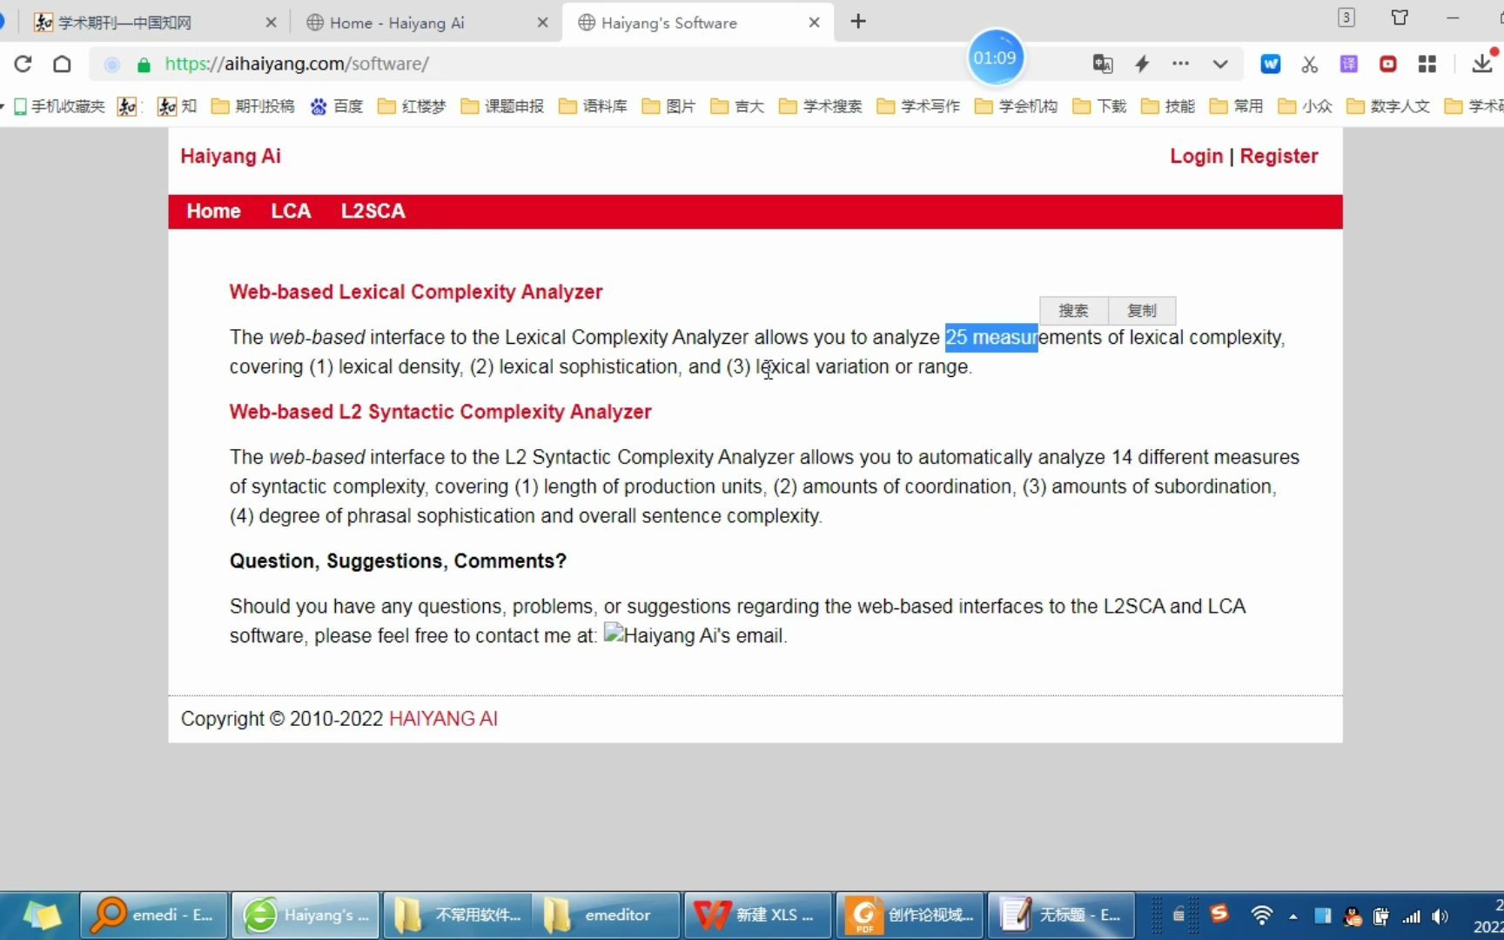Open the 数字人文 bookmarks folder
This screenshot has width=1504, height=940.
point(1388,106)
